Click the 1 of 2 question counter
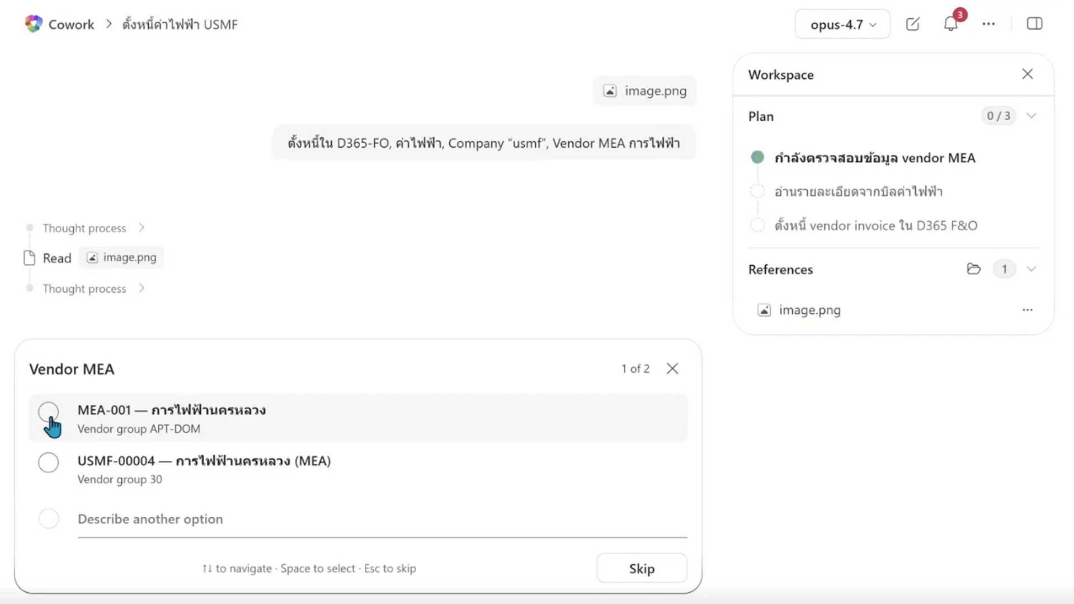 click(x=635, y=369)
